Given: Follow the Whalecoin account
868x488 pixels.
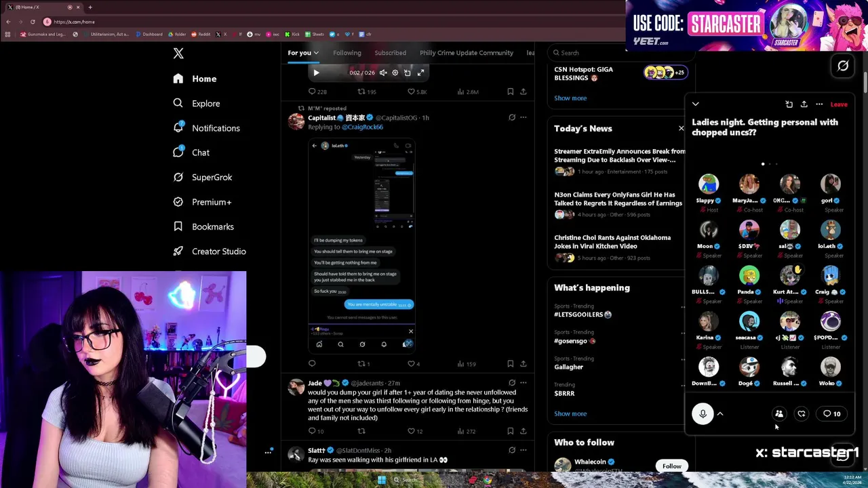Looking at the screenshot, I should click(x=671, y=466).
